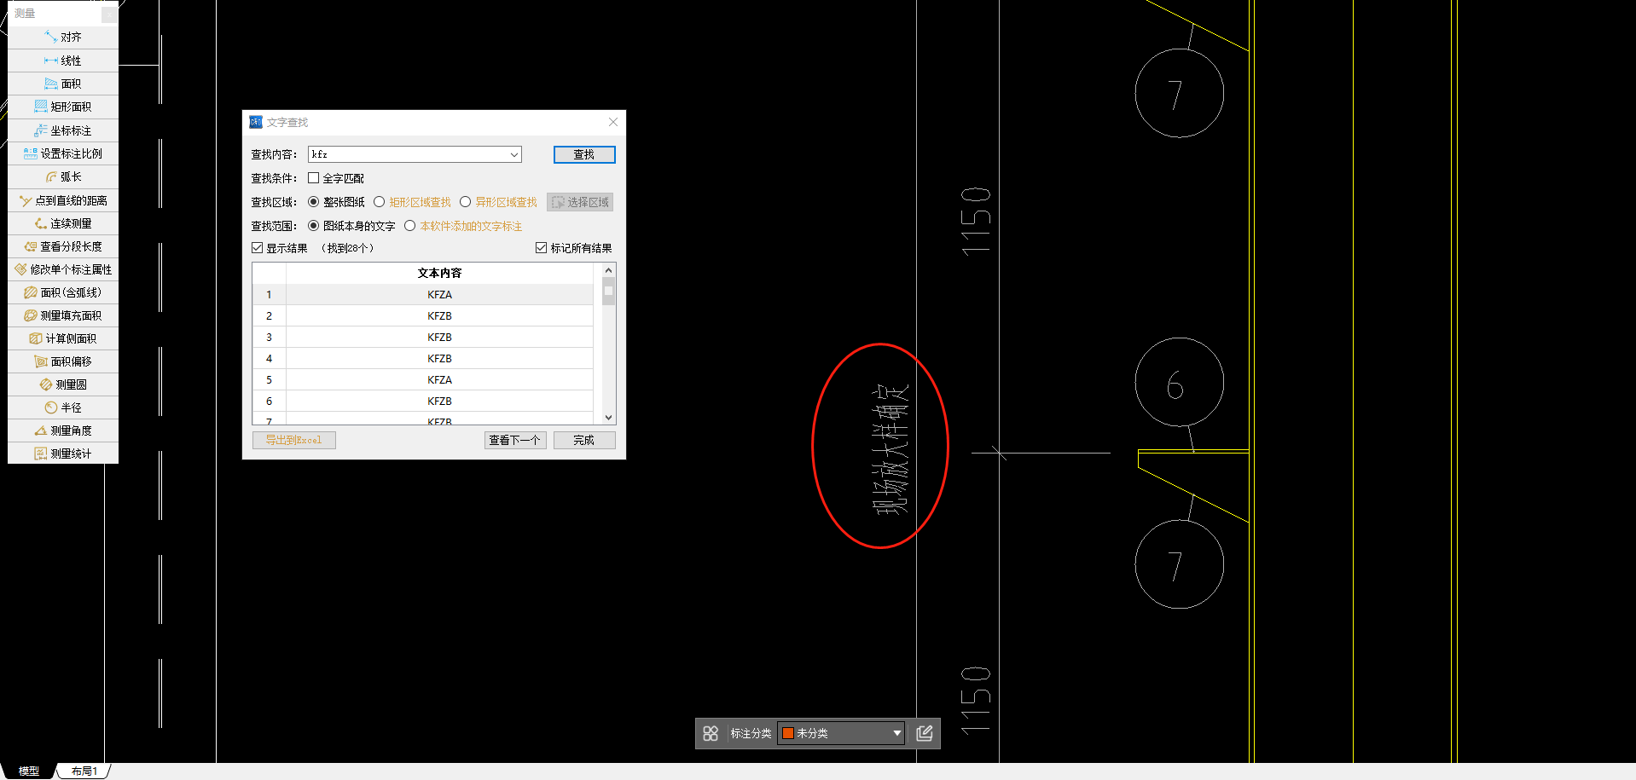Select the 图纸本身的文字 radio option
This screenshot has height=780, width=1636.
(314, 226)
